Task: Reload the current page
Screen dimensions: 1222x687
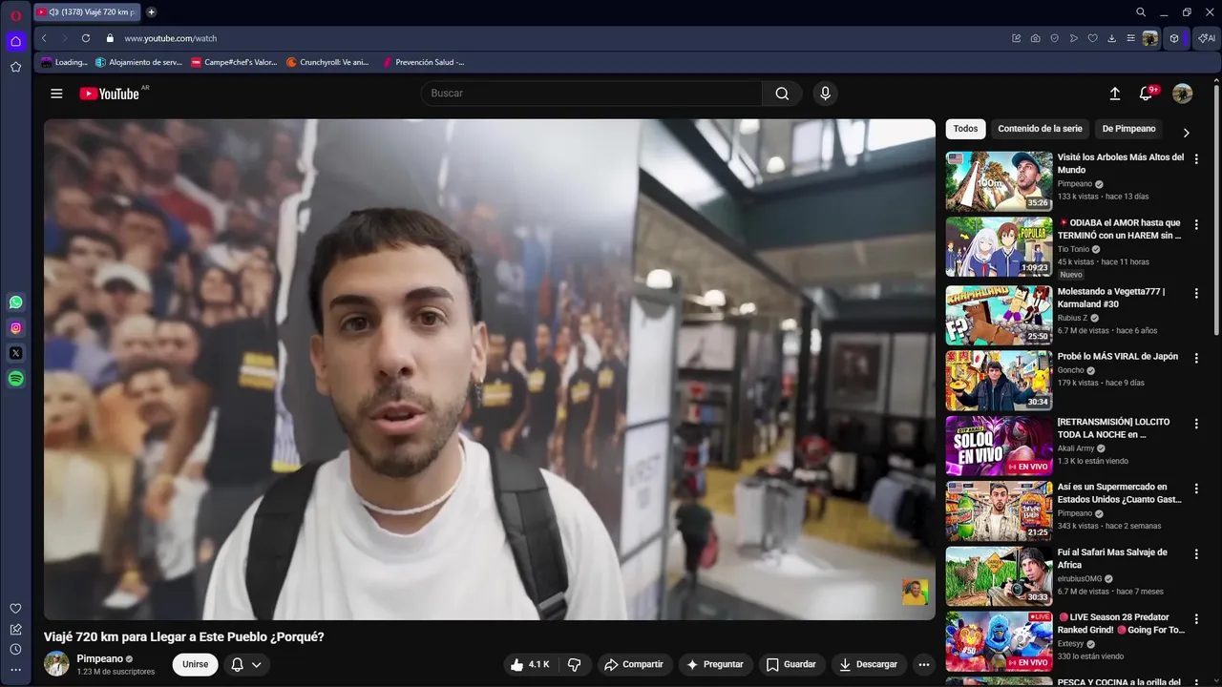Action: click(86, 38)
